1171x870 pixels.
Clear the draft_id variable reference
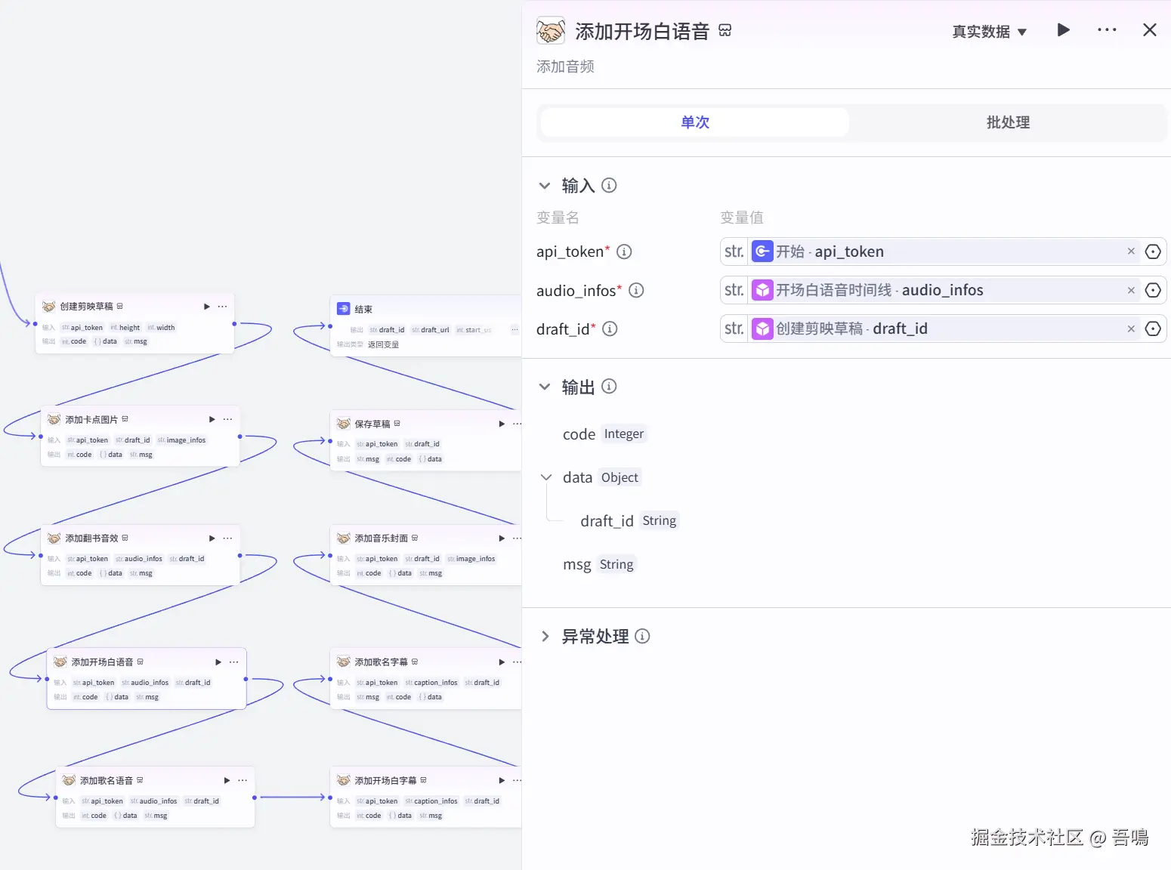1131,329
